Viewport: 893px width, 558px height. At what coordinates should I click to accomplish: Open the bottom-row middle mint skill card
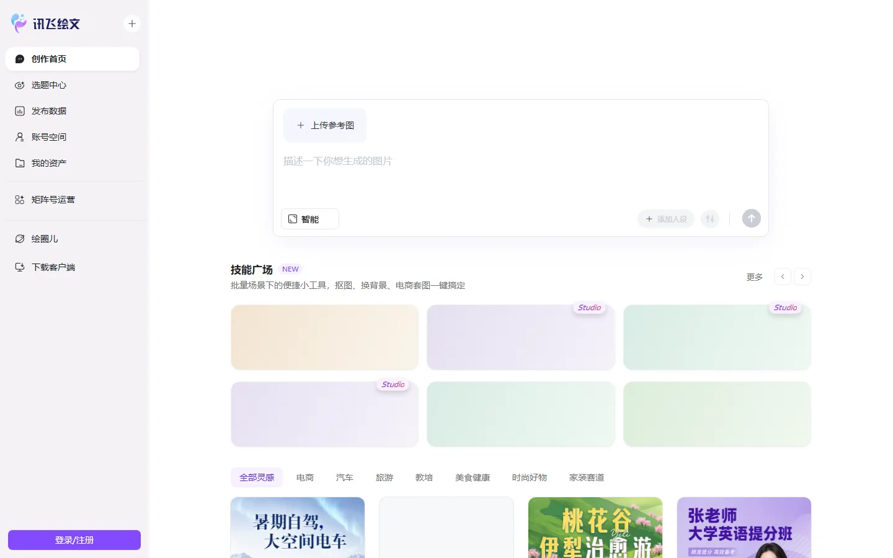click(x=521, y=414)
